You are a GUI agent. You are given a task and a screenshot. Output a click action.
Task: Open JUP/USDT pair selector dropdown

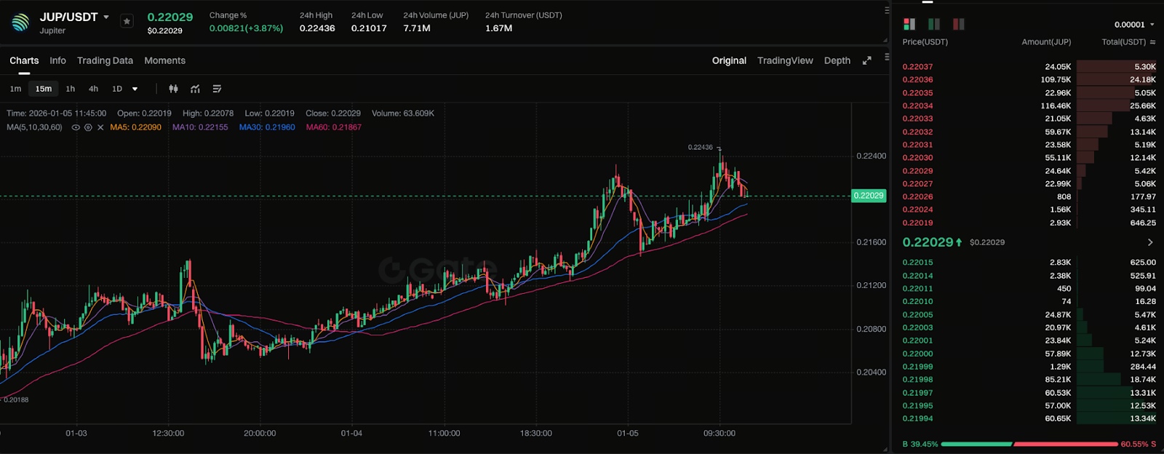[106, 17]
